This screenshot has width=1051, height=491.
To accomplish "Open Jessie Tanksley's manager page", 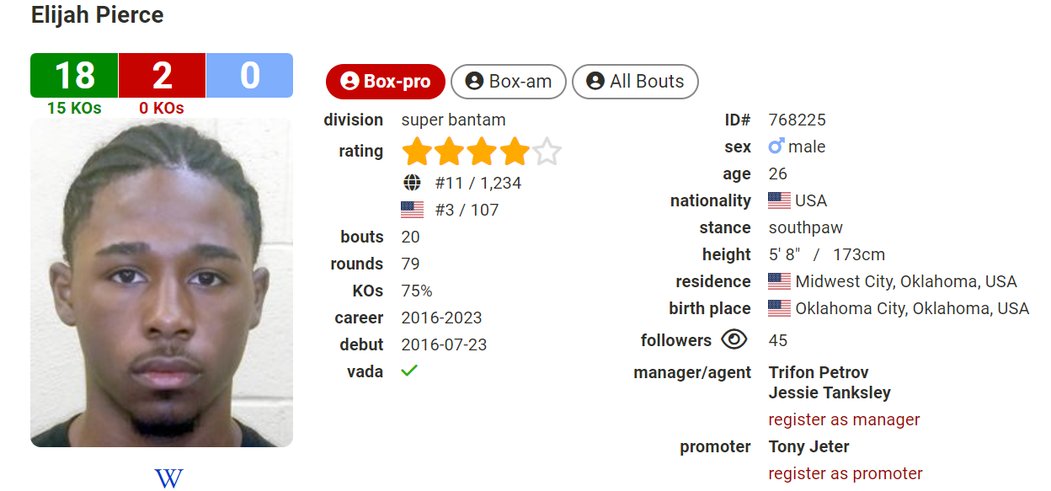I will tap(830, 392).
